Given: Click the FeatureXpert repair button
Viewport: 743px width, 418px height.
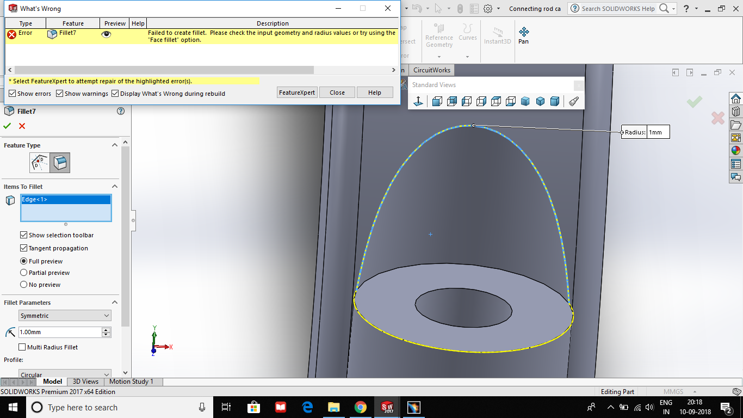Looking at the screenshot, I should pos(296,92).
